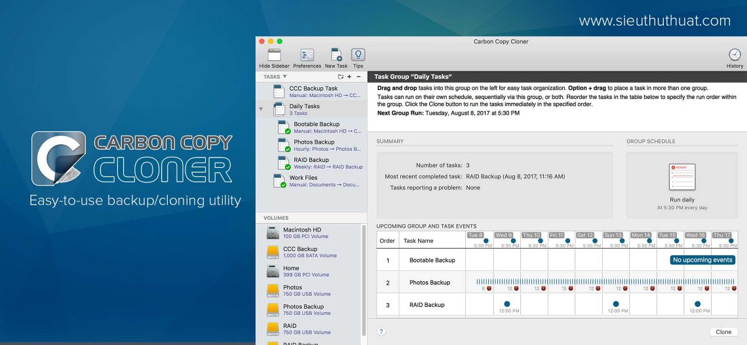Click the Photos Backup volume drive icon
Viewport: 747px width, 345px height.
(x=273, y=310)
